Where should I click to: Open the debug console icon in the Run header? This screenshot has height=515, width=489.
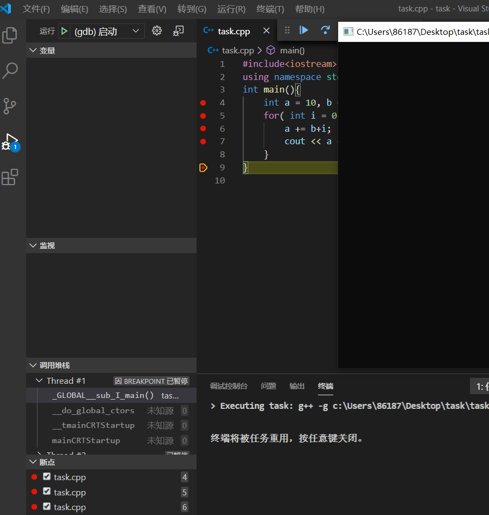[x=178, y=31]
